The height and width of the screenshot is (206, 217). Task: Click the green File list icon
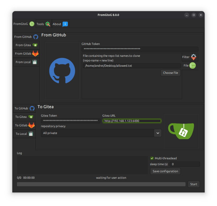[x=193, y=65]
